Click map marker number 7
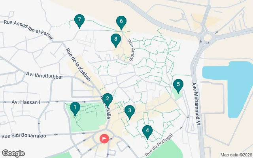Screen dimensions: 253x158 [x=79, y=21]
